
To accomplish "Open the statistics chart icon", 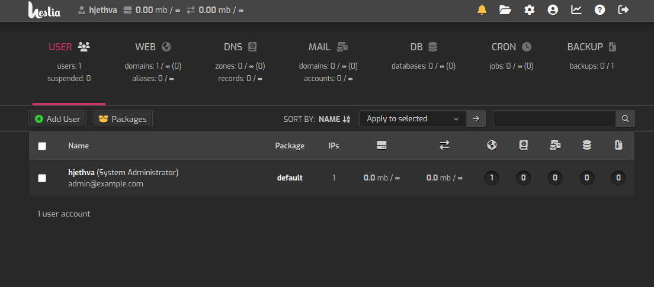I will tap(576, 9).
